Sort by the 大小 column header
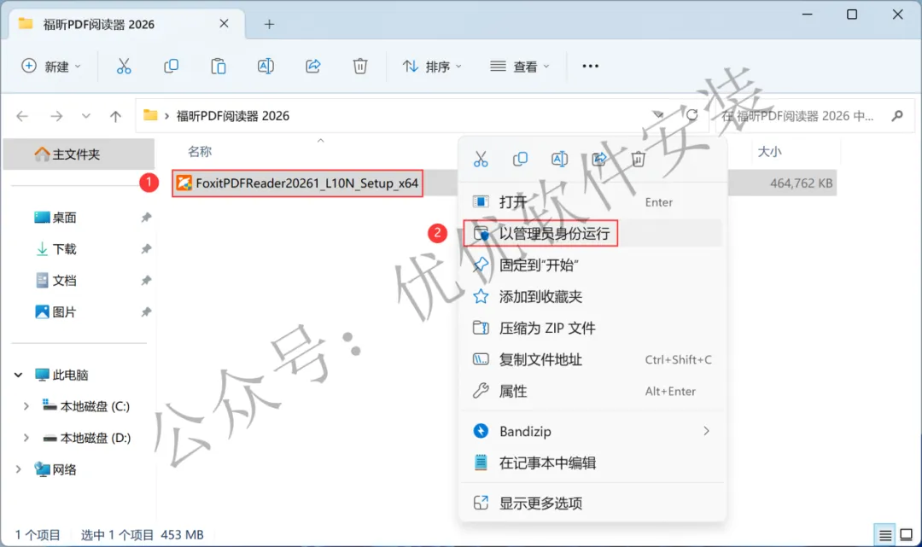This screenshot has width=922, height=547. pos(769,152)
